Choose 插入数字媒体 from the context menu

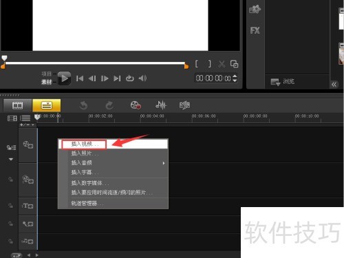[114, 183]
